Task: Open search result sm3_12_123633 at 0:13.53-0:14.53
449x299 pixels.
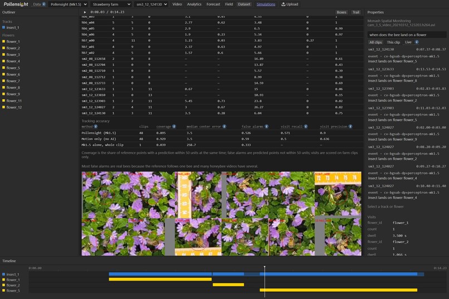Action: (407, 75)
